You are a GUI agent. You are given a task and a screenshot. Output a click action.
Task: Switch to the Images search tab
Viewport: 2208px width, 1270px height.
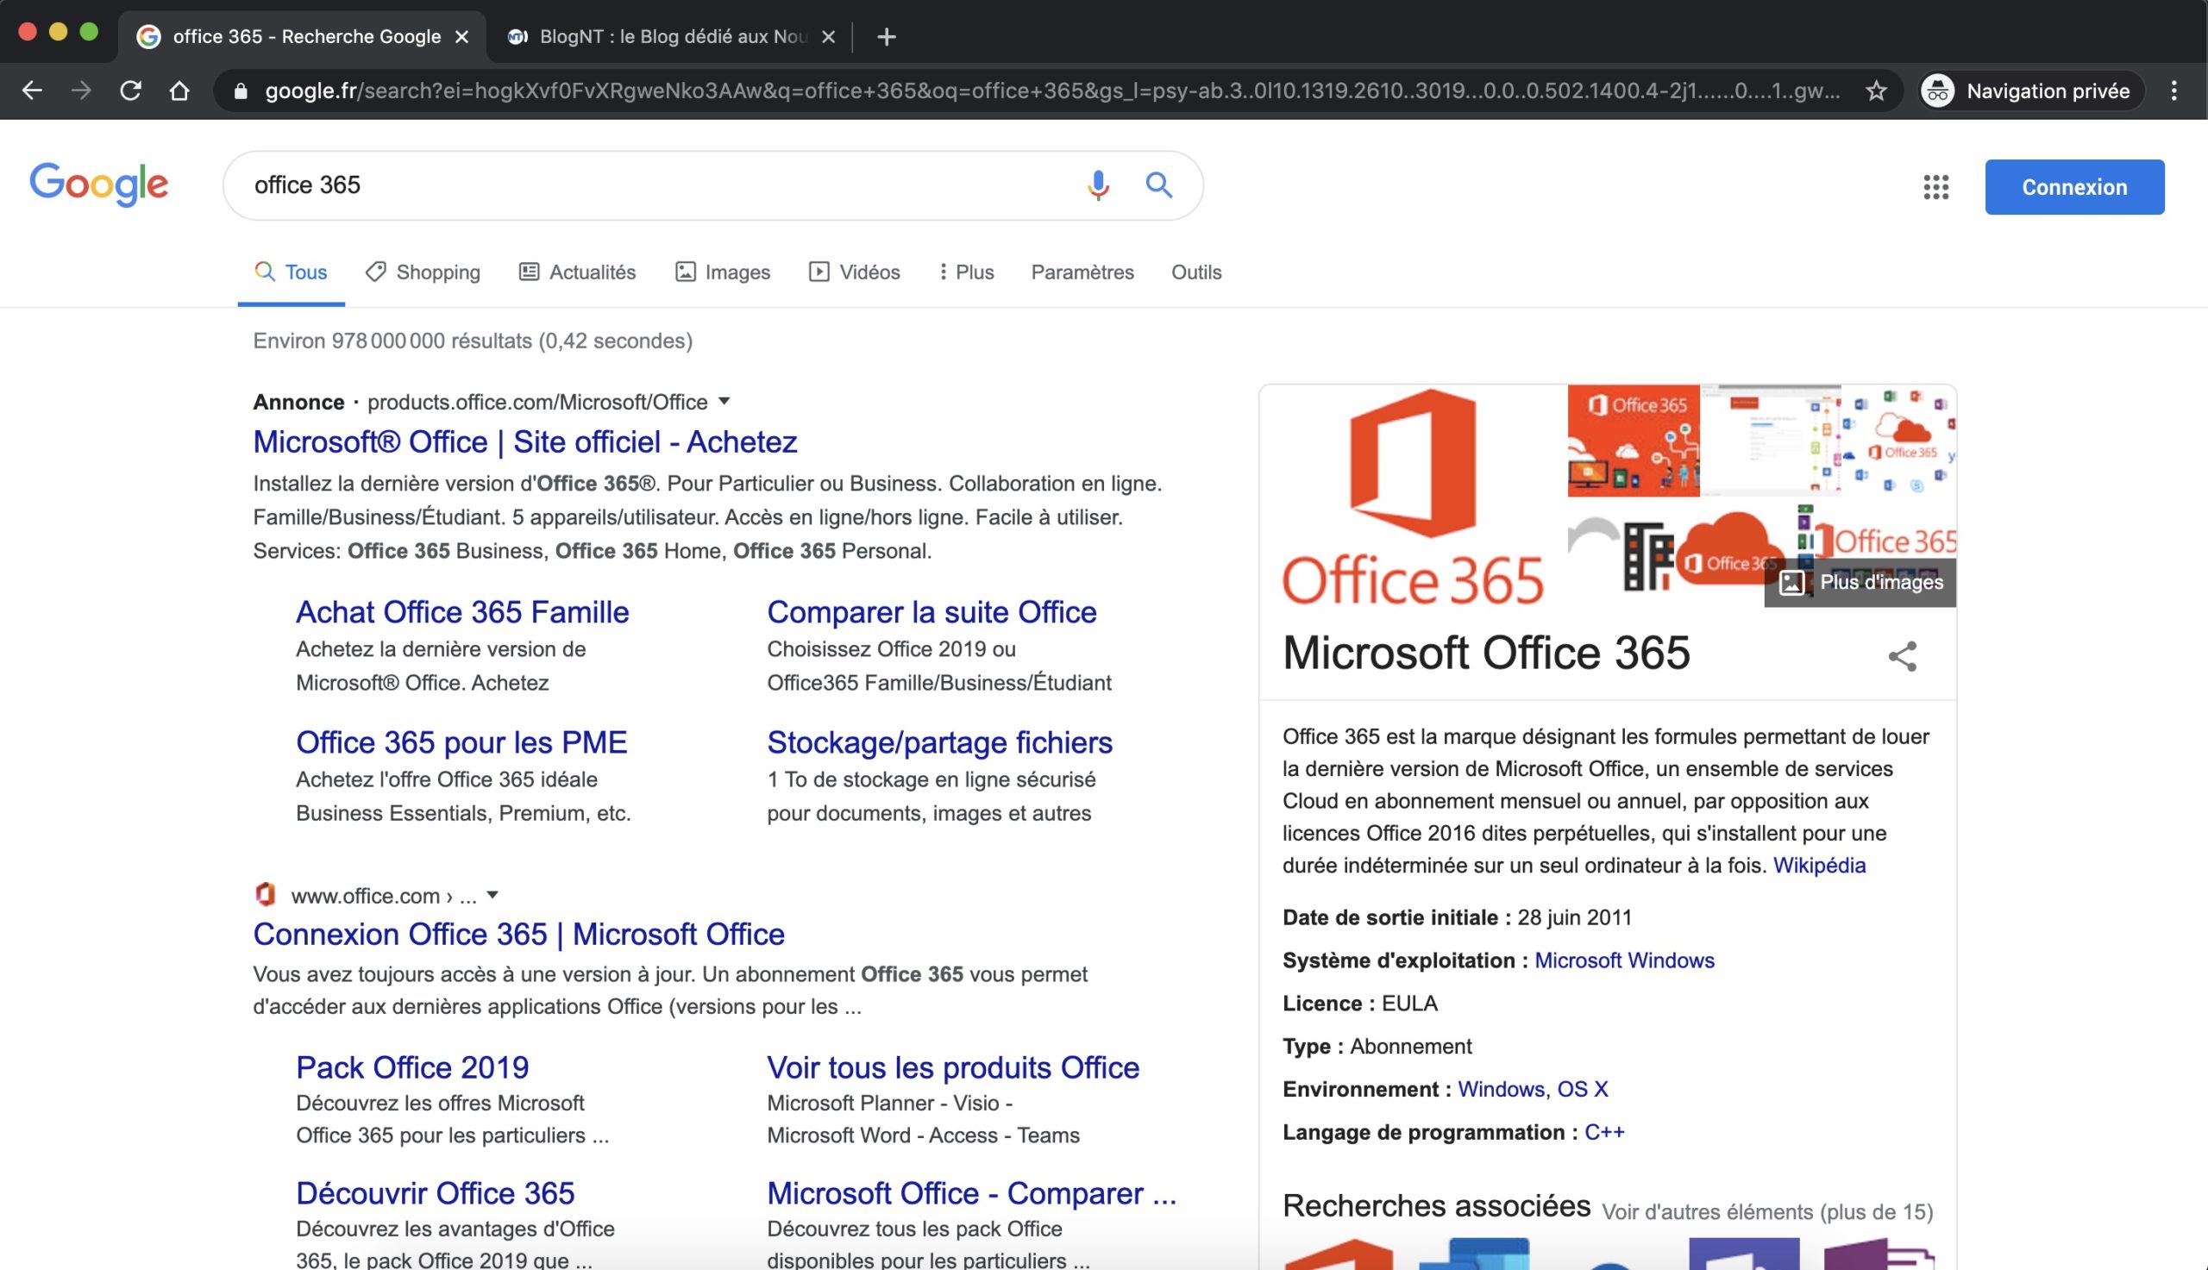[x=722, y=272]
